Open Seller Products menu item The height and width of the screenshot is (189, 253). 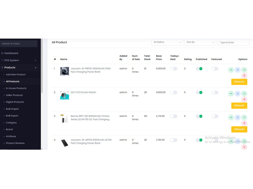(14, 95)
